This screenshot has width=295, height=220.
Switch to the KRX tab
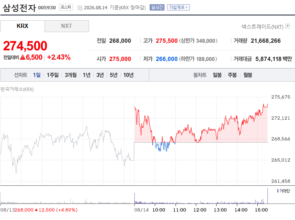(22, 26)
